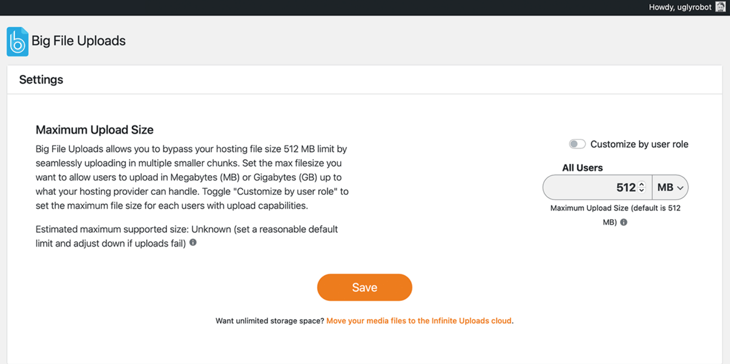Open the MB unit dropdown

point(670,188)
